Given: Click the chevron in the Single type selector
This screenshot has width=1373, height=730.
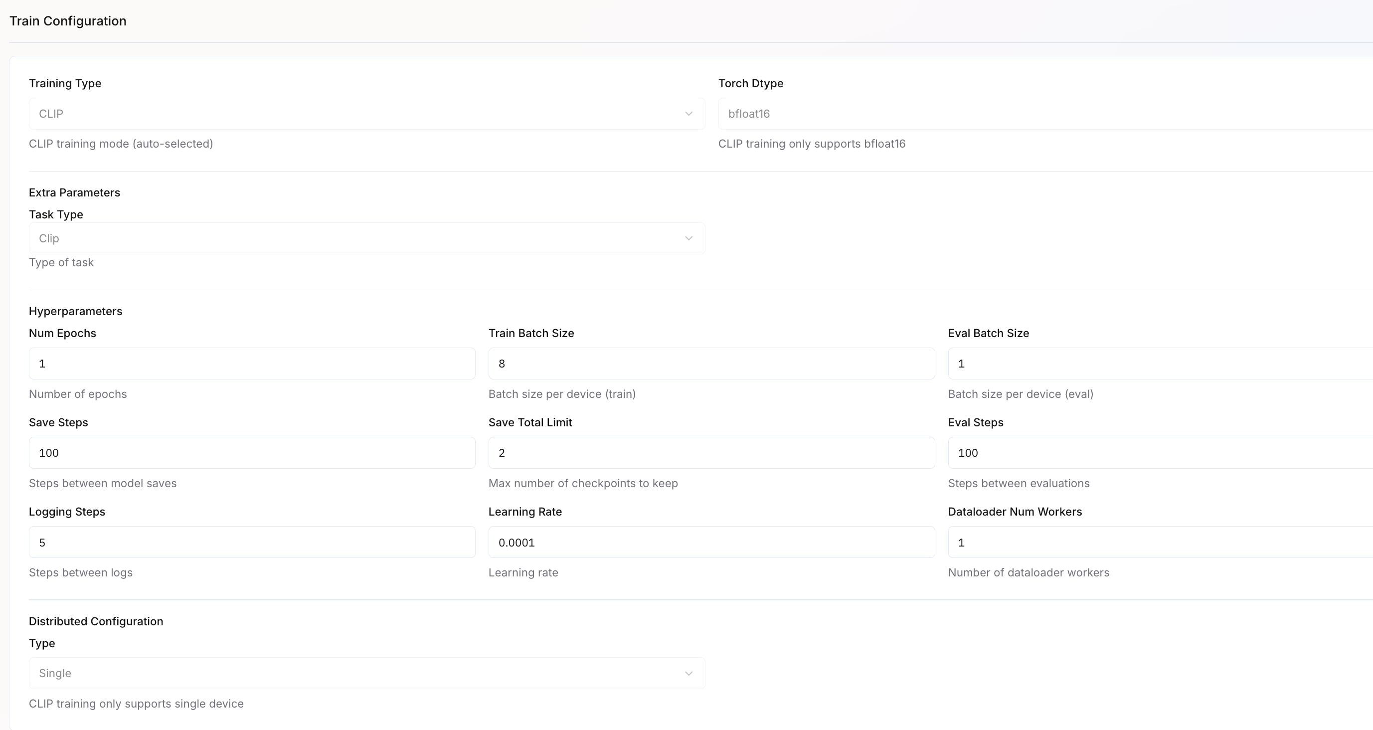Looking at the screenshot, I should (x=688, y=674).
